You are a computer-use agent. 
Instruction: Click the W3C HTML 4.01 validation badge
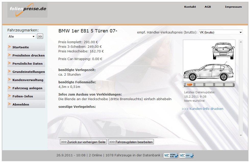(x=171, y=156)
